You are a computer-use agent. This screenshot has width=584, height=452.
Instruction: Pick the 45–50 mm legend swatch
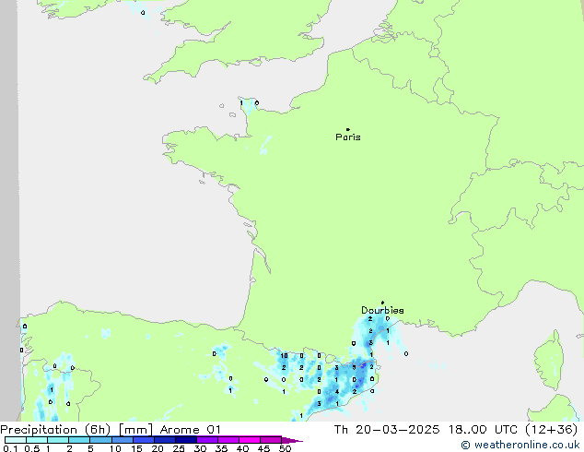coord(271,440)
